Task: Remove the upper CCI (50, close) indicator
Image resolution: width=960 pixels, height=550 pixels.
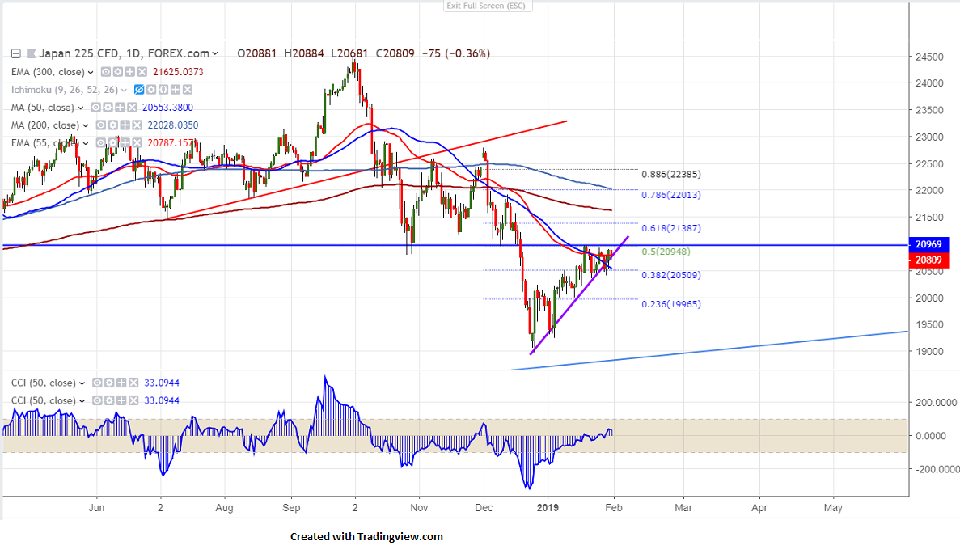Action: [133, 383]
